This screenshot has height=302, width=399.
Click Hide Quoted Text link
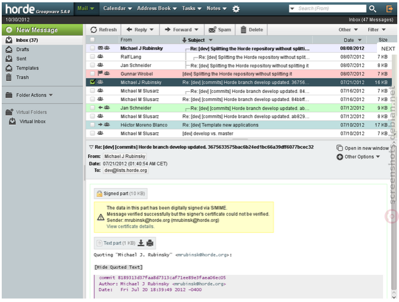tap(118, 267)
